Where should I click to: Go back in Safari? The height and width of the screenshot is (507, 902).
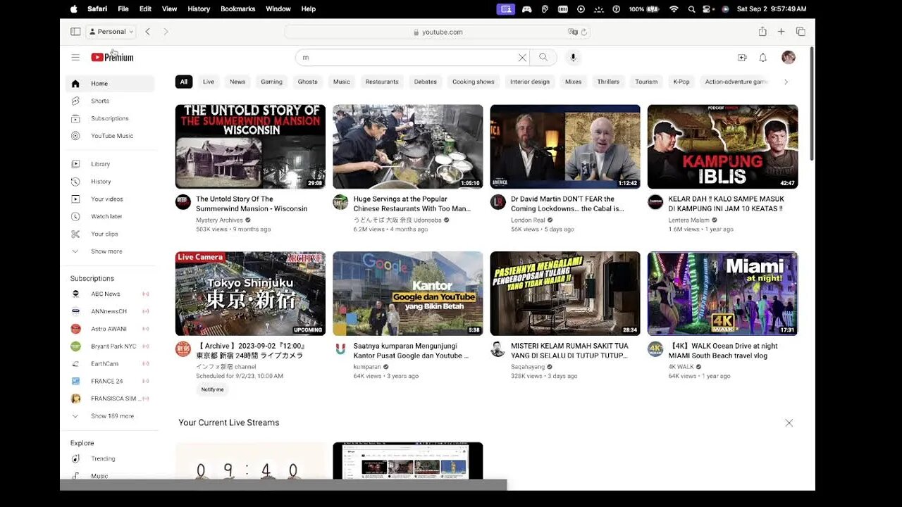coord(147,32)
